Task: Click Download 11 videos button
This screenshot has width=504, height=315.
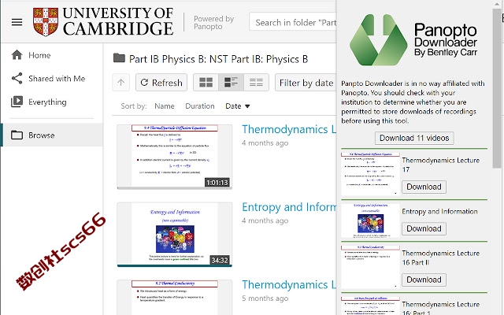Action: (414, 138)
